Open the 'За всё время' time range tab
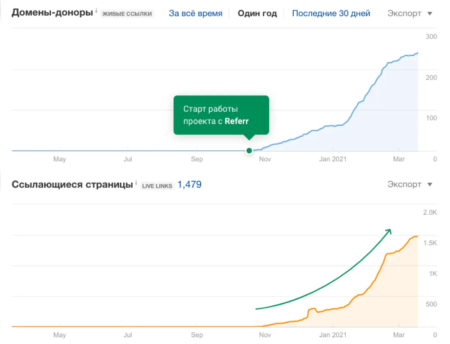Screen dimensions: 450x344 [x=195, y=14]
